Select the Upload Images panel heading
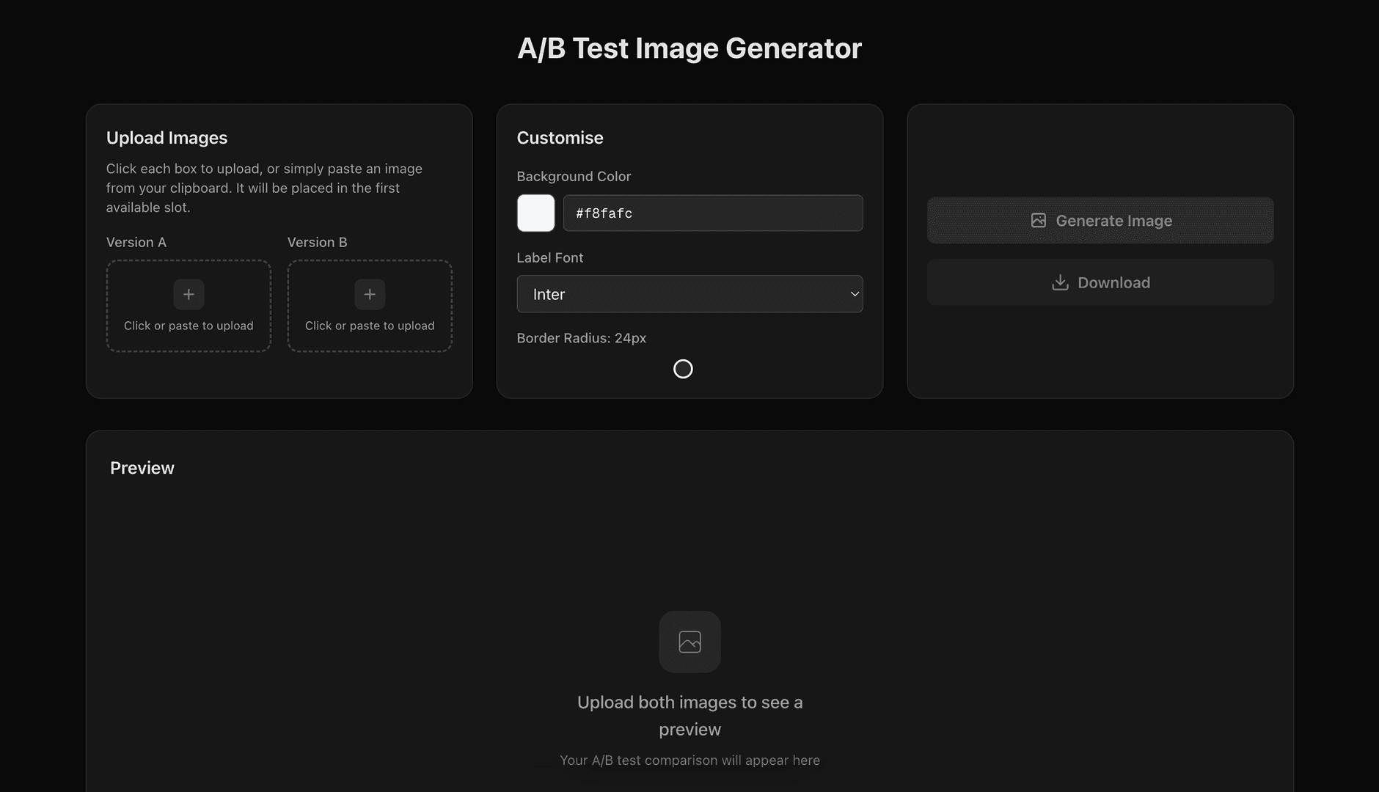The image size is (1379, 792). (167, 137)
